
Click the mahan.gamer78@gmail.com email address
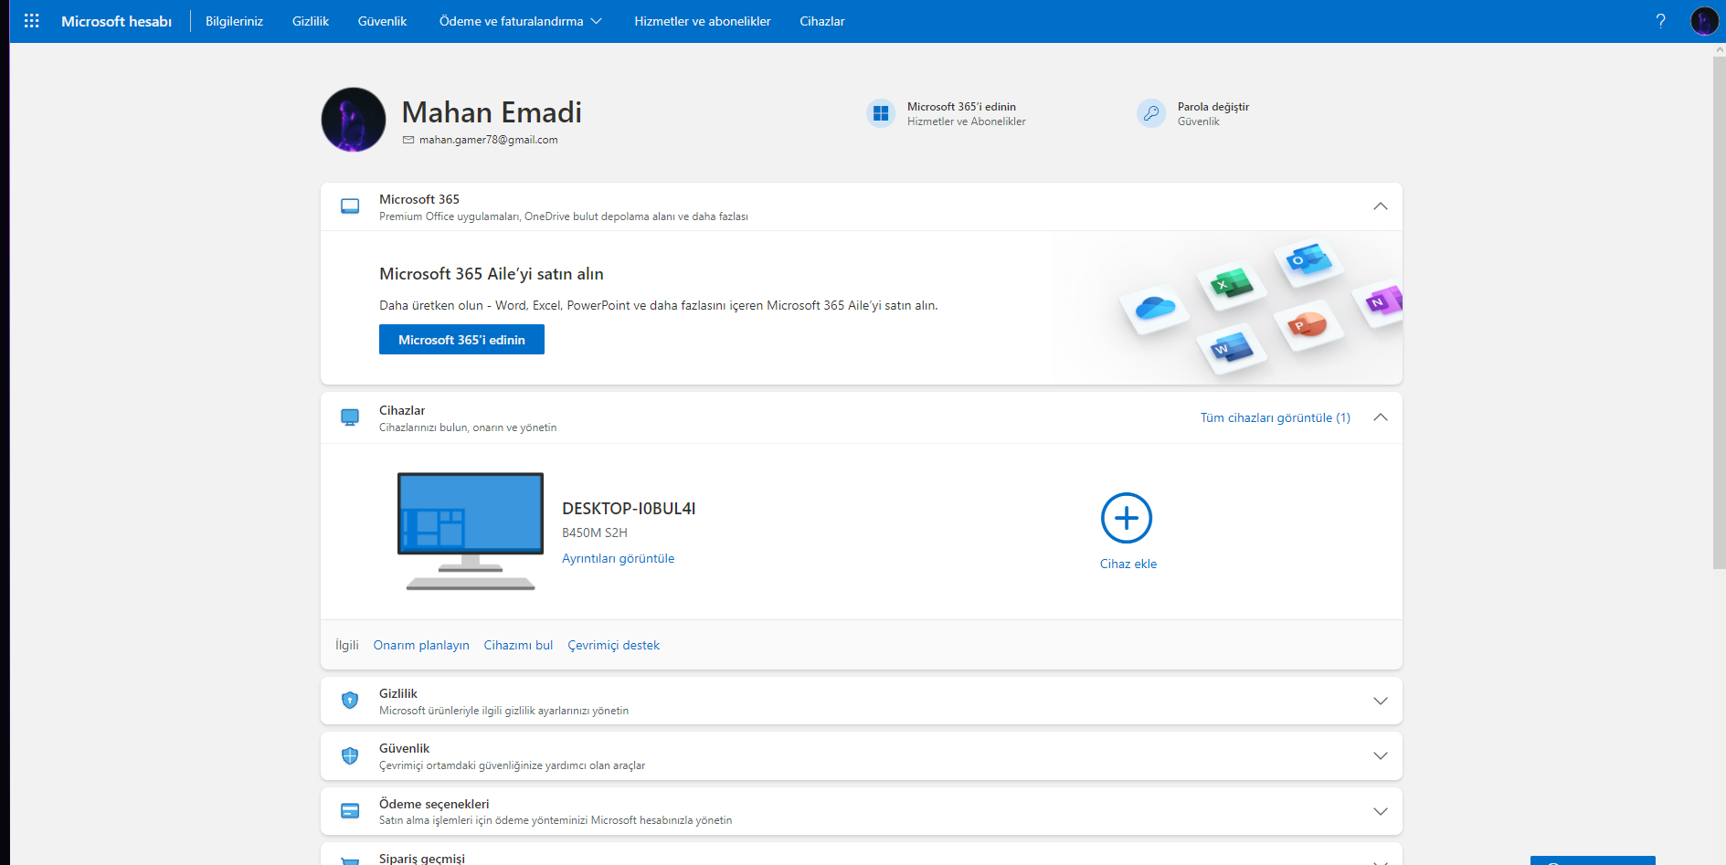[489, 140]
